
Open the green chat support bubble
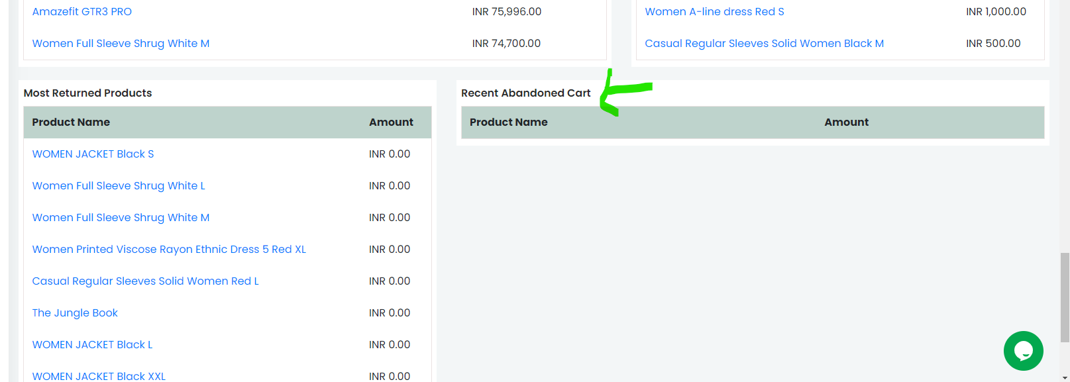coord(1023,351)
